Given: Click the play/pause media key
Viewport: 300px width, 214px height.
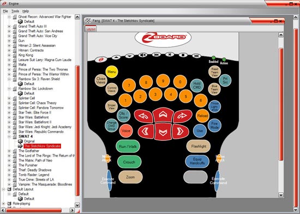Looking at the screenshot, I should pos(170,55).
